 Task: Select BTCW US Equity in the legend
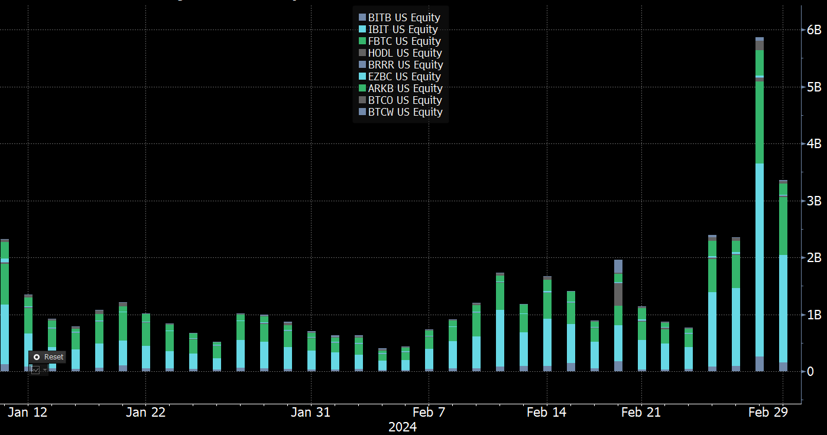pos(405,112)
